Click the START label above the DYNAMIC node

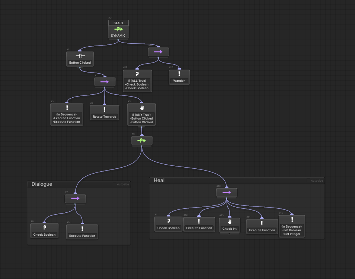(x=118, y=23)
